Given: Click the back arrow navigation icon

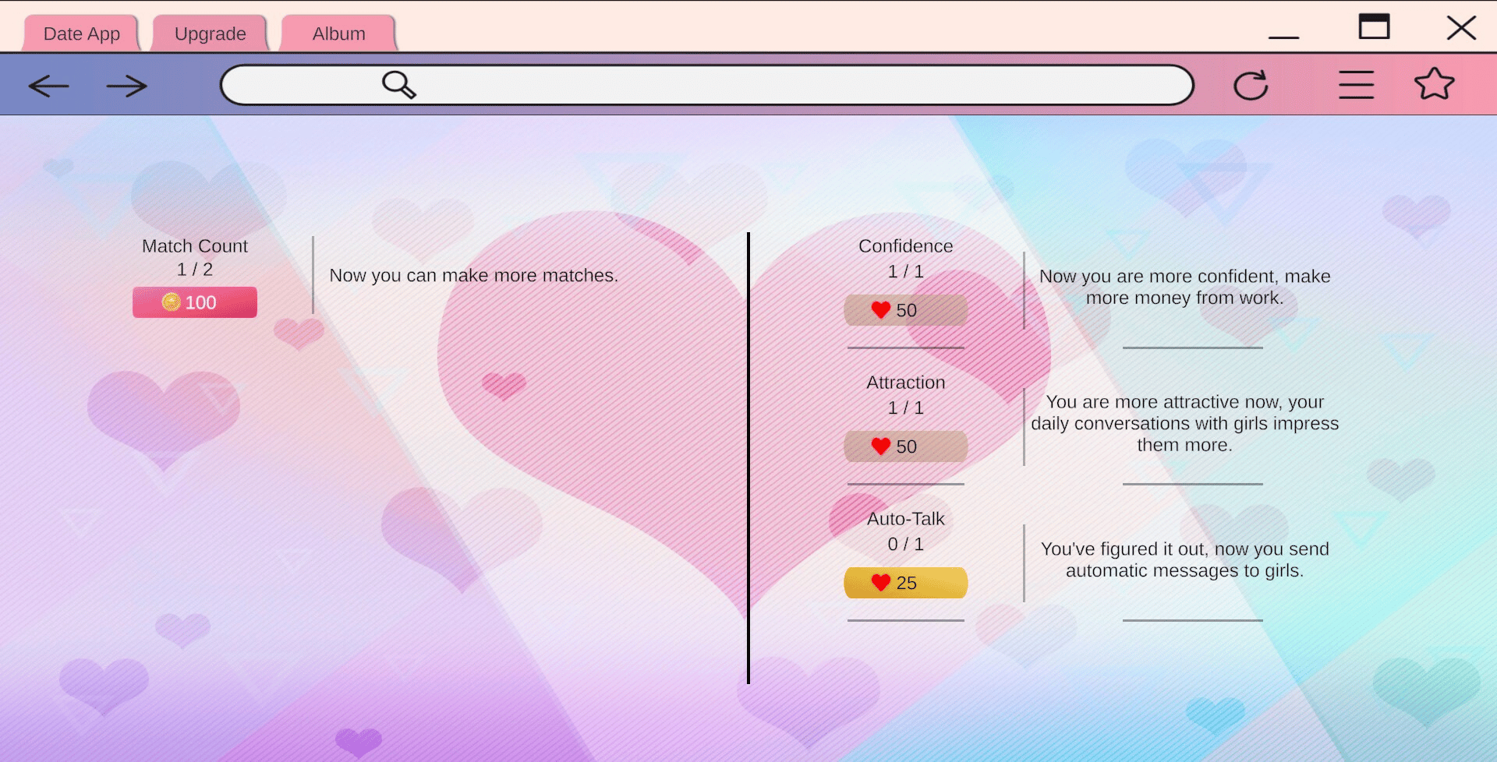Looking at the screenshot, I should coord(48,86).
